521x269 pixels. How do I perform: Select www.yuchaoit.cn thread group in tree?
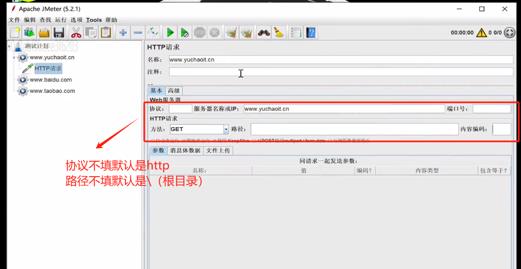pos(52,57)
